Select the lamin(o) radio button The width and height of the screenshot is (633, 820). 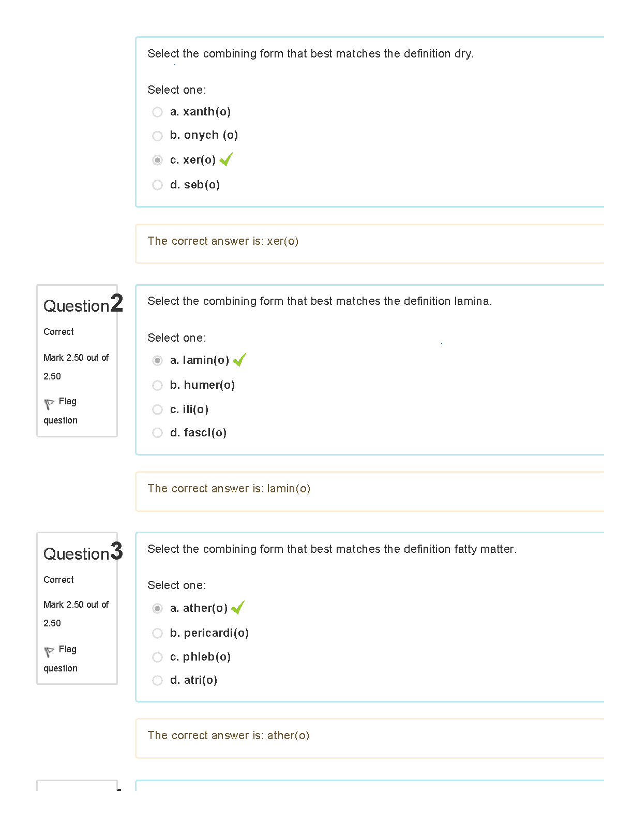pyautogui.click(x=157, y=361)
